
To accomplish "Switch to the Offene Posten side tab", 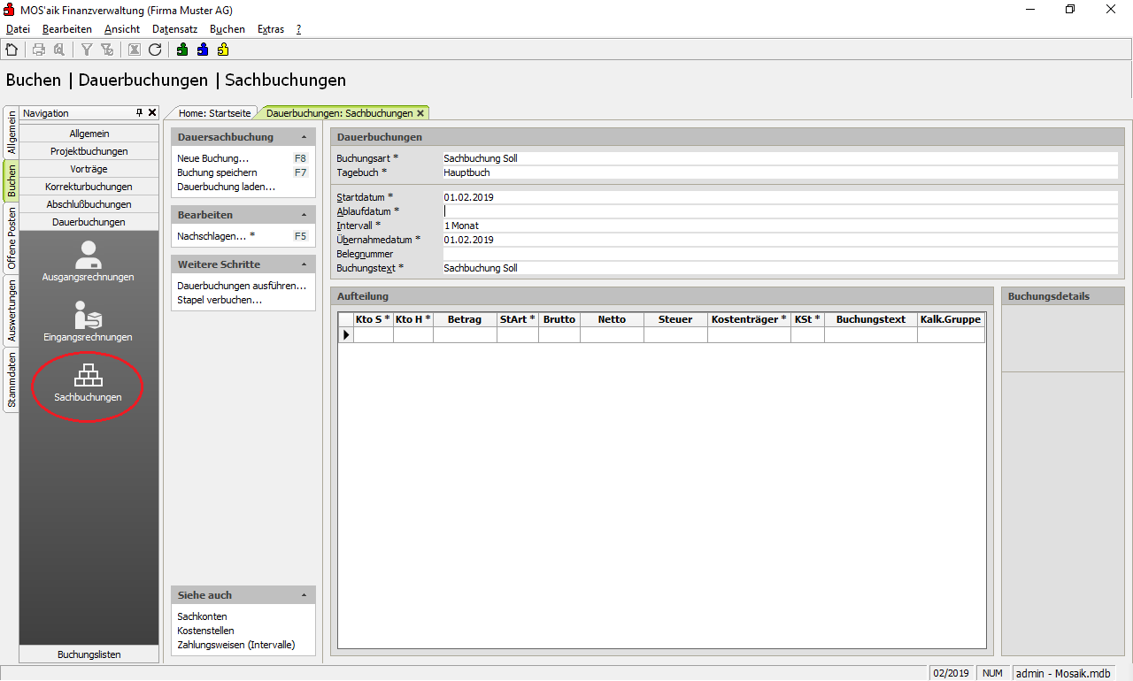I will (x=12, y=238).
